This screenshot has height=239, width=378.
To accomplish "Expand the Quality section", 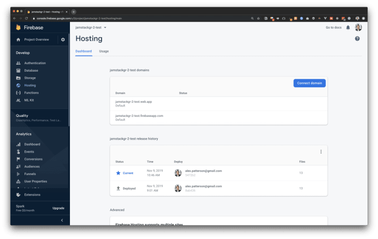I will tap(40, 117).
